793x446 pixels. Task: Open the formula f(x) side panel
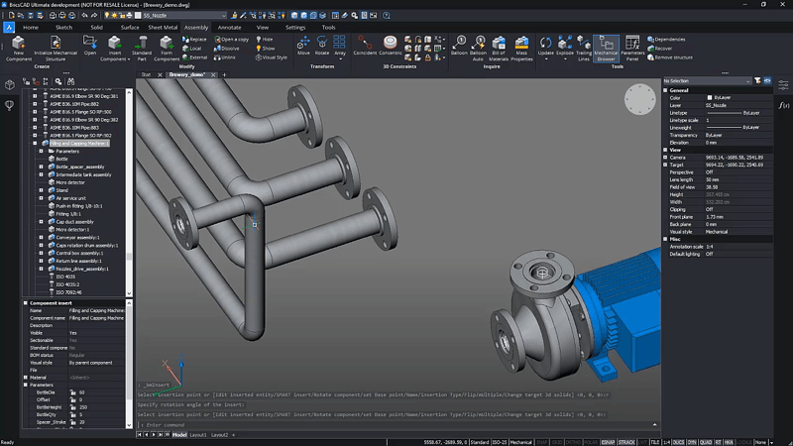(x=783, y=105)
